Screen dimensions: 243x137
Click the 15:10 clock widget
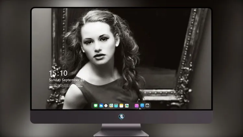[x=58, y=73]
